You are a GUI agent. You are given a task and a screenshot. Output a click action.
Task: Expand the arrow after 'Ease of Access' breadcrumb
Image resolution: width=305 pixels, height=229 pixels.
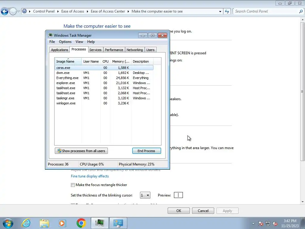[87, 12]
